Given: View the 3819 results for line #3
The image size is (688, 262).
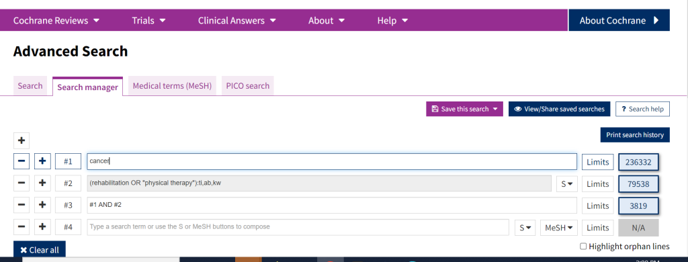Looking at the screenshot, I should (638, 206).
